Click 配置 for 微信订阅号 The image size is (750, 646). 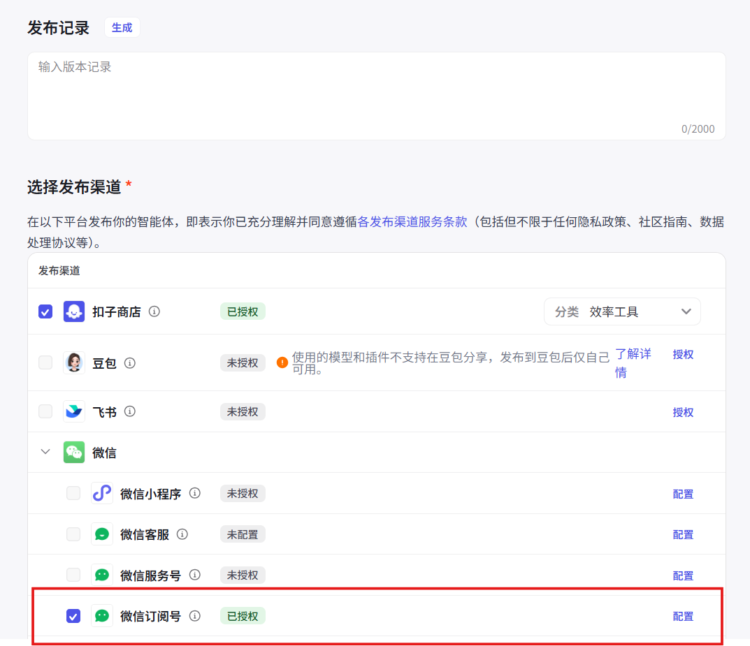(683, 617)
